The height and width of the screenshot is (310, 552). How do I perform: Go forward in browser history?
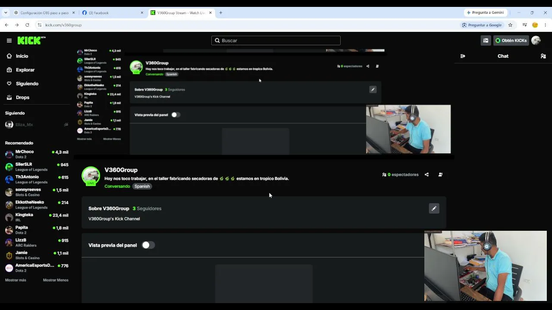click(17, 25)
